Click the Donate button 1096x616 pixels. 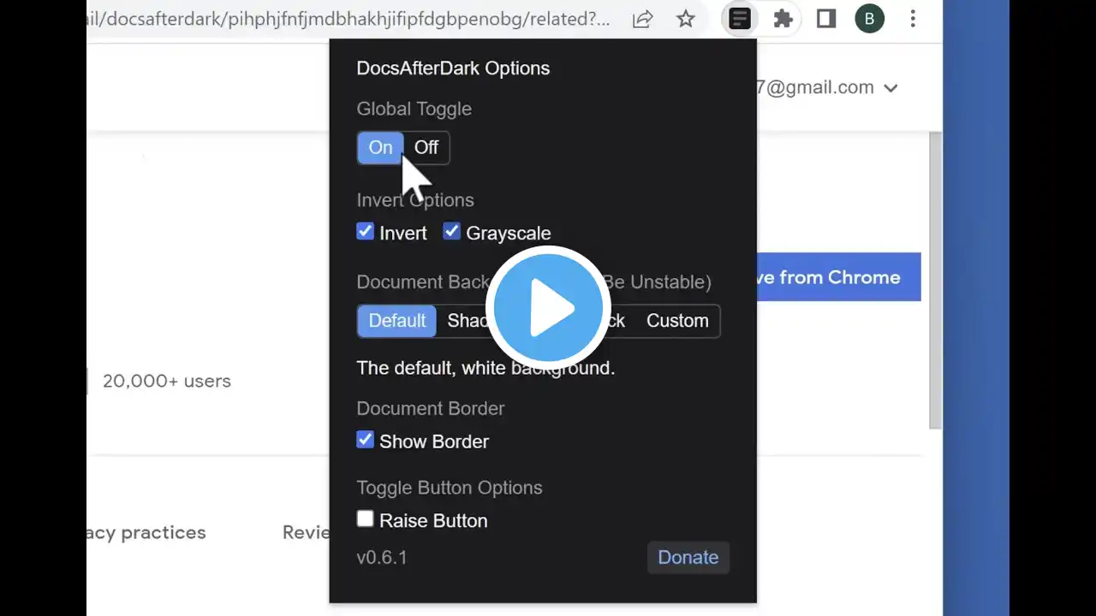[688, 558]
